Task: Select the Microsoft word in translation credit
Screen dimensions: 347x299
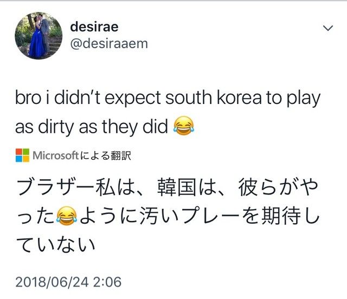Action: coord(55,155)
